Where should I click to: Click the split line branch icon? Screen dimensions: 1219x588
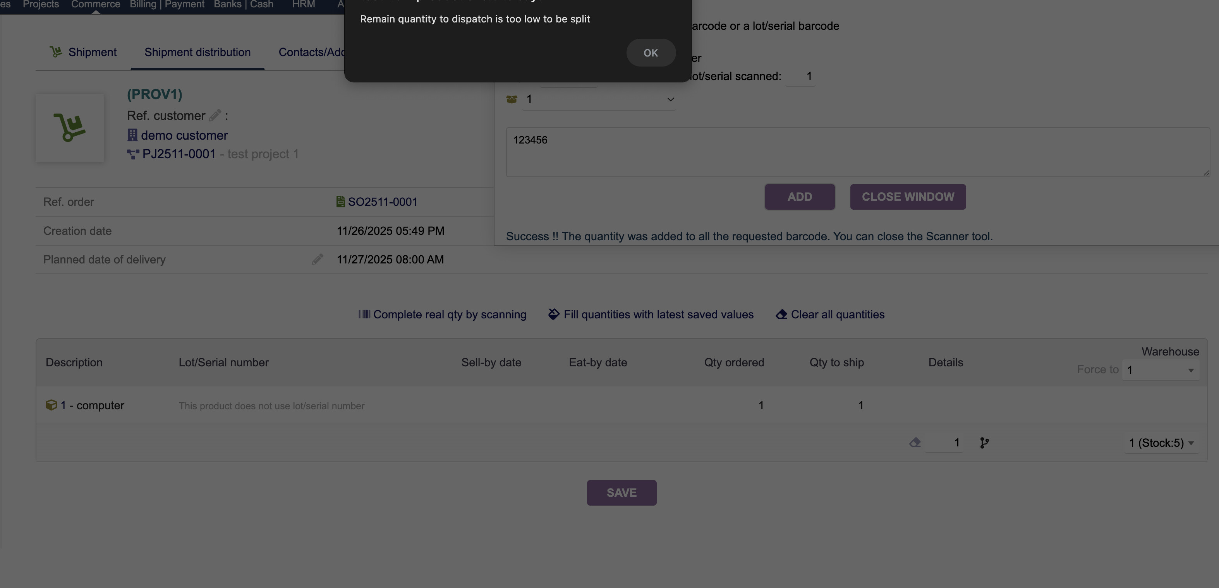tap(984, 443)
